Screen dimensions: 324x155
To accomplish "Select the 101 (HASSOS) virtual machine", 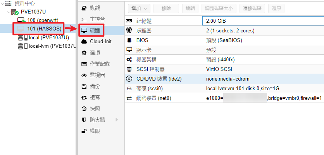I will (44, 29).
